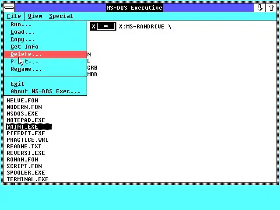
Task: Select file SPOOLER.EXE
Action: pos(26,173)
